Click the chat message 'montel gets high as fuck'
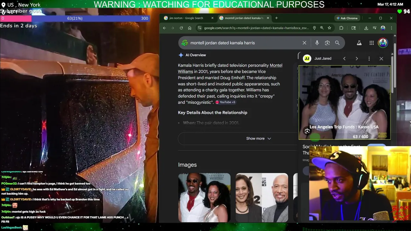411x231 pixels. click(x=23, y=211)
